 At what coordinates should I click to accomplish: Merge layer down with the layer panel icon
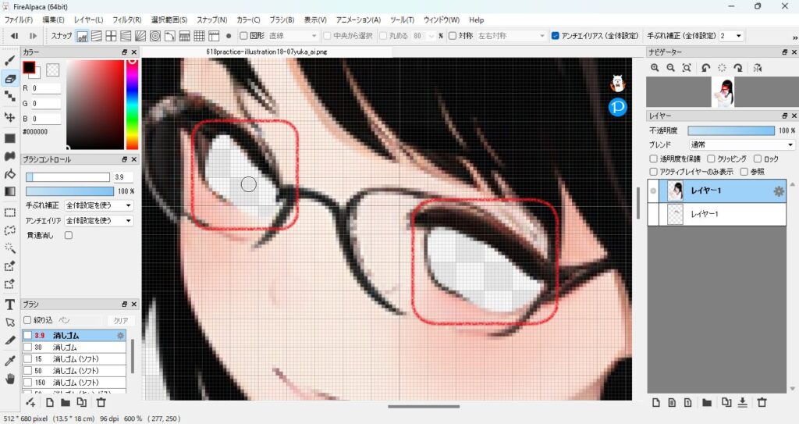click(x=743, y=403)
